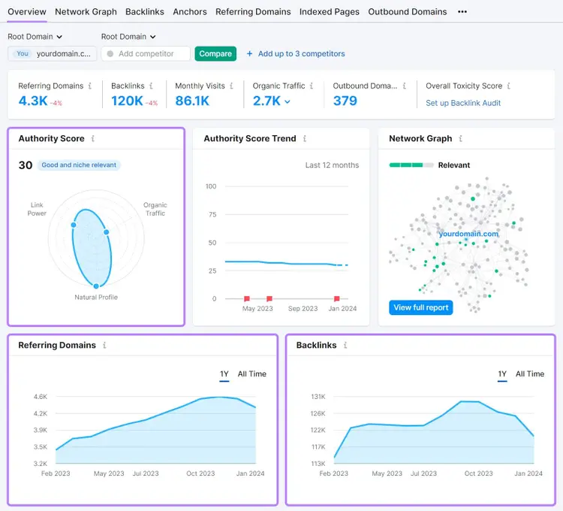
Task: Show info for Organic Traffic metric
Action: (312, 86)
